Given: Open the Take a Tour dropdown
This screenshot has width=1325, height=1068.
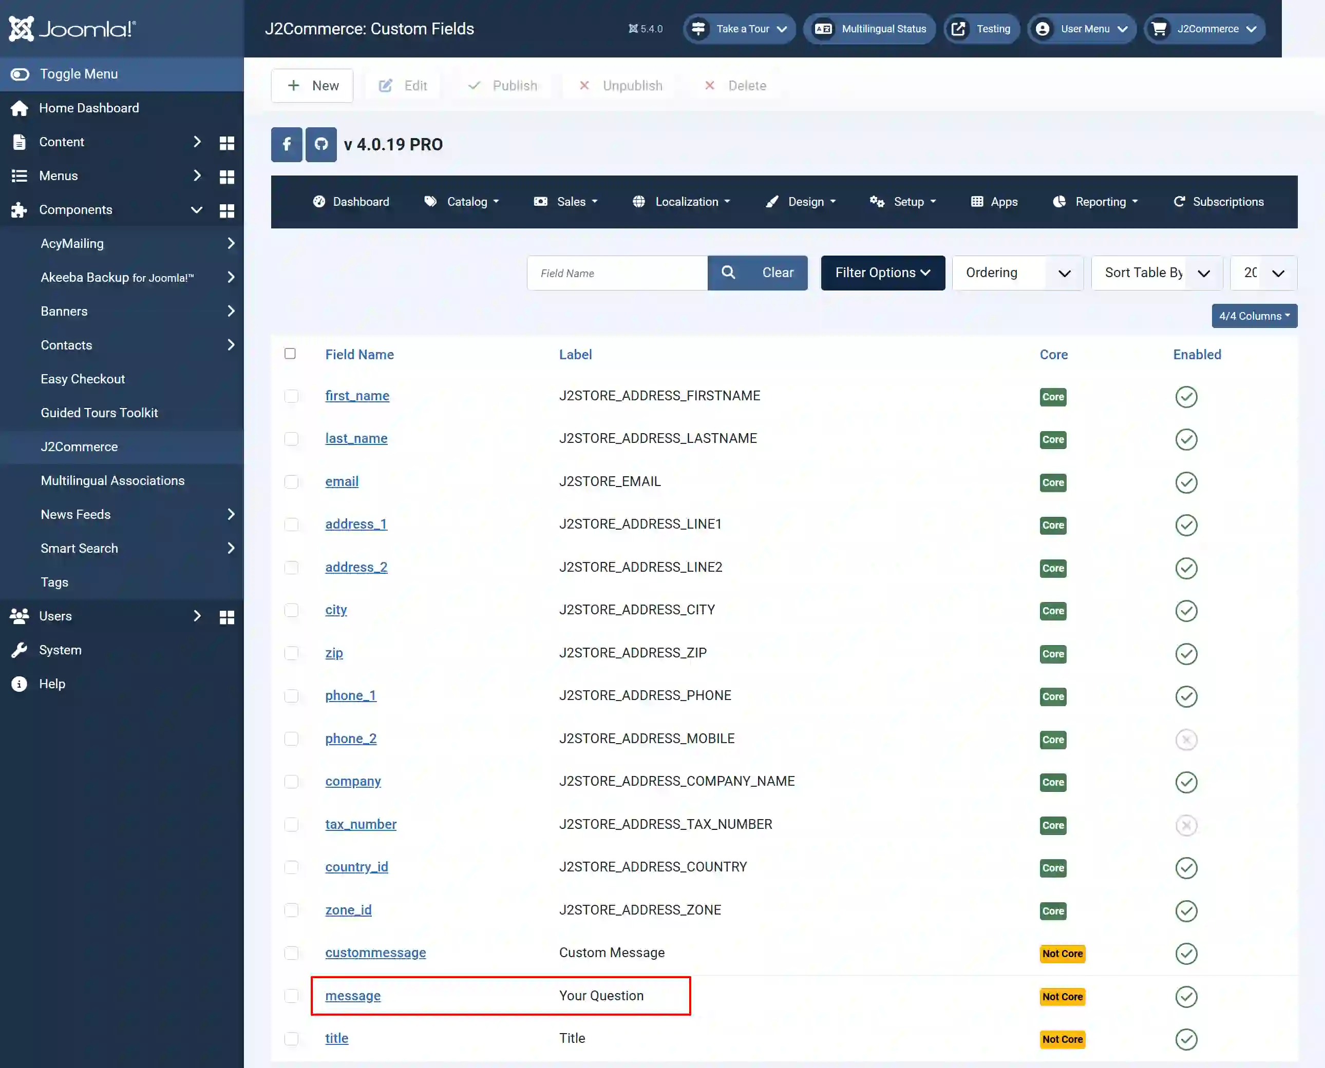Looking at the screenshot, I should (x=740, y=29).
